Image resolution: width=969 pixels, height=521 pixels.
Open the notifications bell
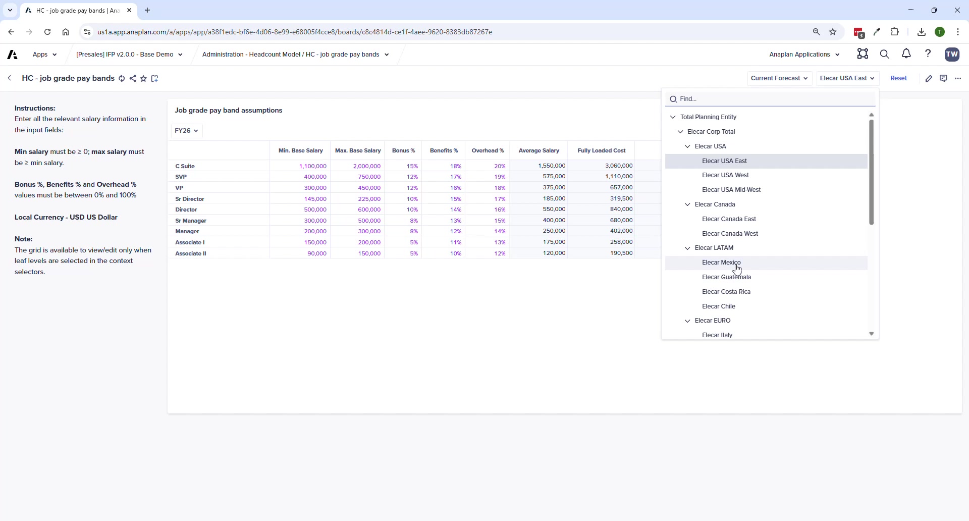(905, 54)
